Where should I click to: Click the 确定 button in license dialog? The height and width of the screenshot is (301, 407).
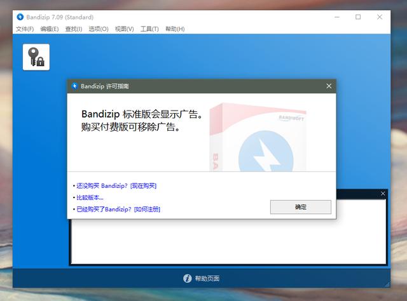click(x=301, y=207)
